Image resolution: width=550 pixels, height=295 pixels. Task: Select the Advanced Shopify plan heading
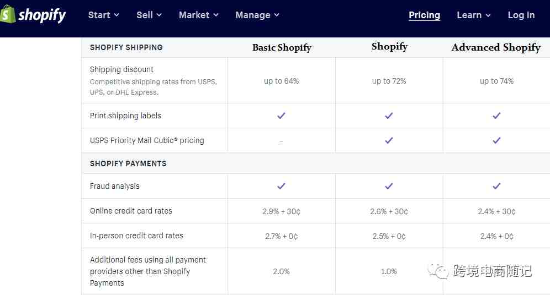[496, 47]
